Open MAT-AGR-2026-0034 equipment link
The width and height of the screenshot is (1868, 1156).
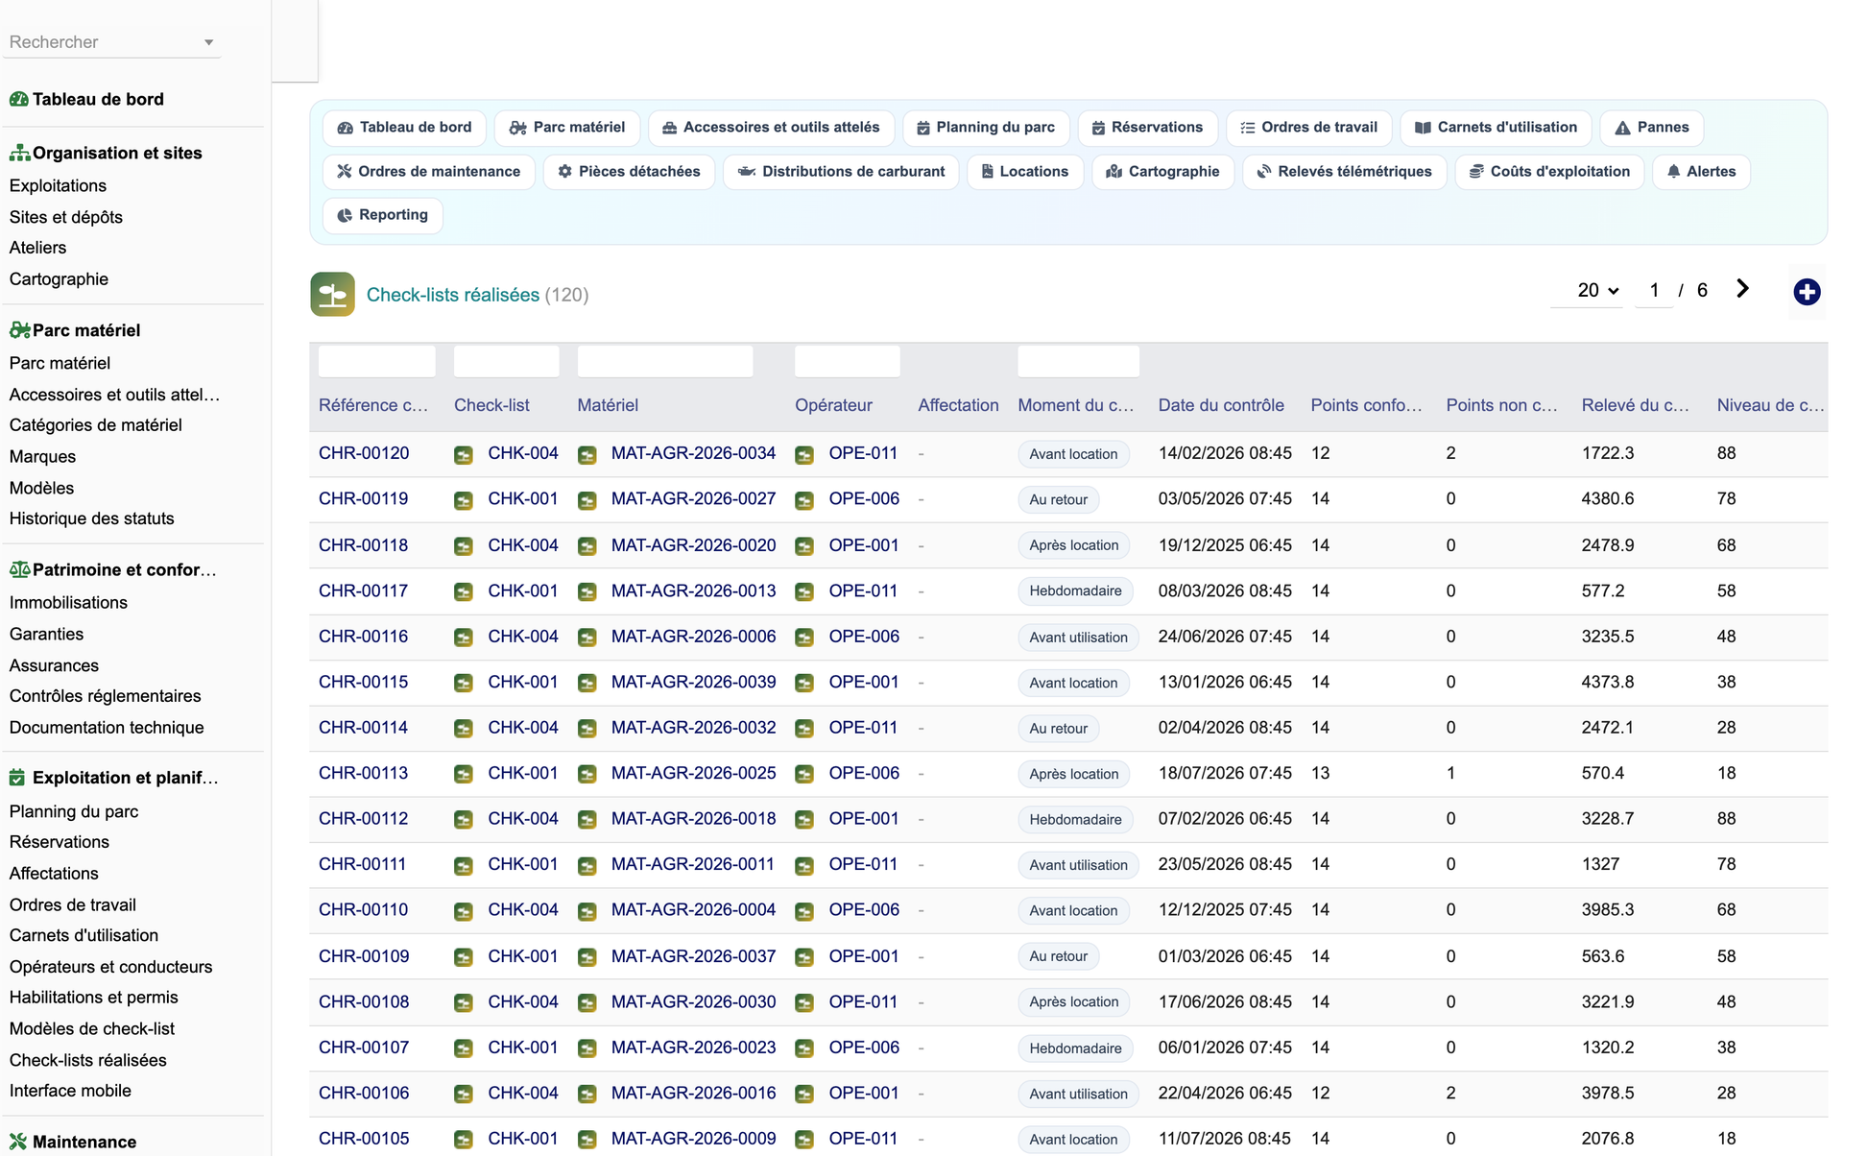tap(693, 453)
